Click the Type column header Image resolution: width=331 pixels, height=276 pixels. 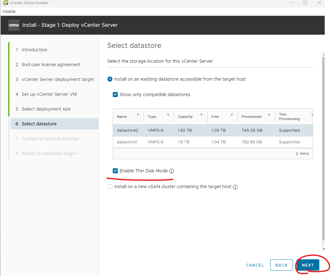coord(152,117)
